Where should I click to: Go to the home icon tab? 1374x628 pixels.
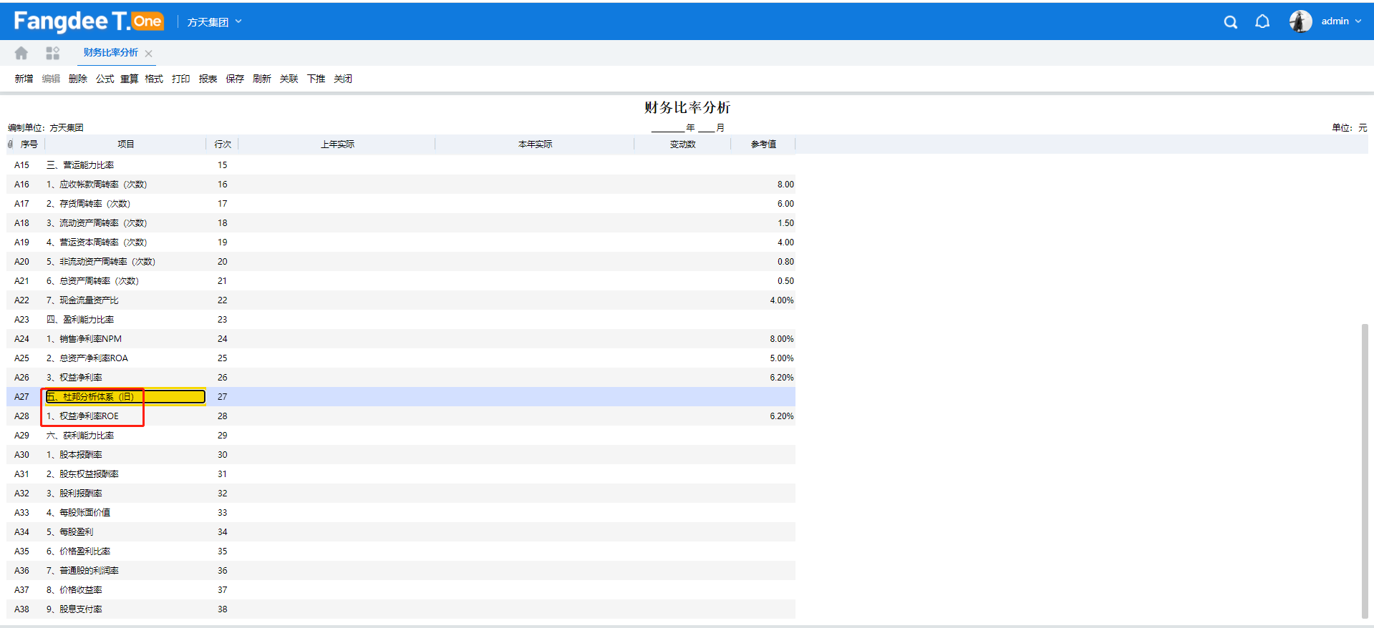point(21,53)
